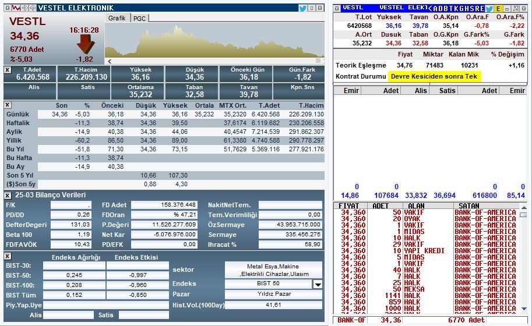Click the Net Kar value -5.076.976.000
This screenshot has width=532, height=326.
[164, 235]
